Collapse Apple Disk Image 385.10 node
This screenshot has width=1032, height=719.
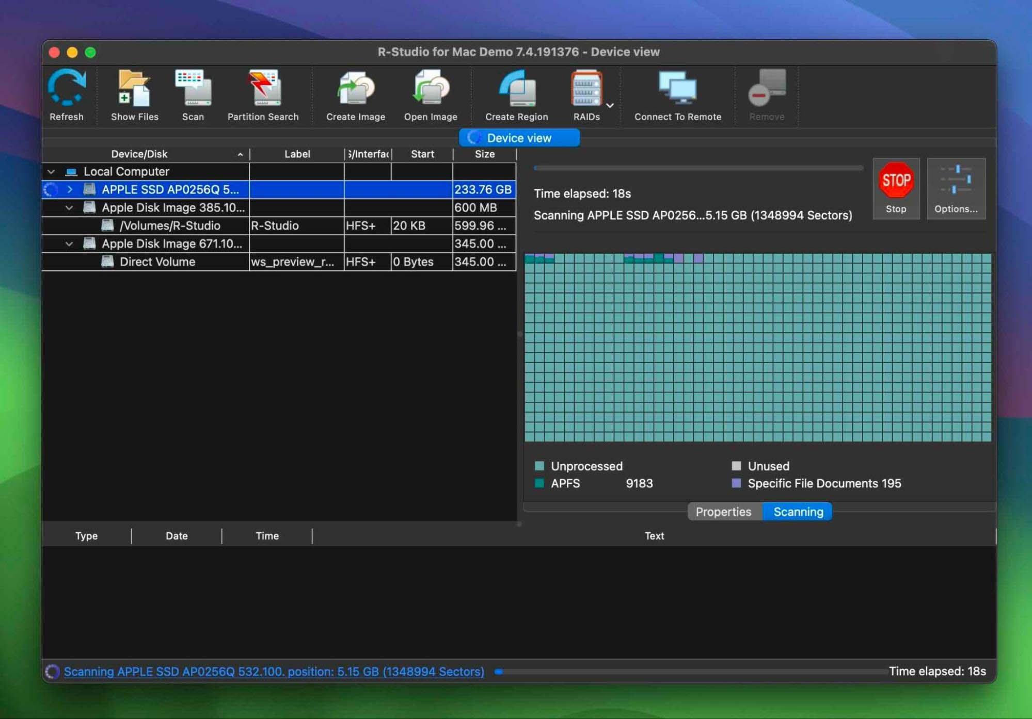coord(69,208)
